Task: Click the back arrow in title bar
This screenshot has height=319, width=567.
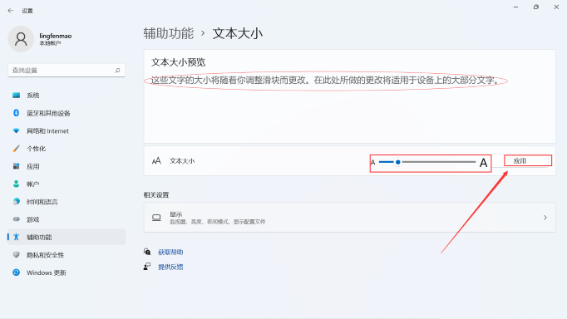Action: pos(11,11)
